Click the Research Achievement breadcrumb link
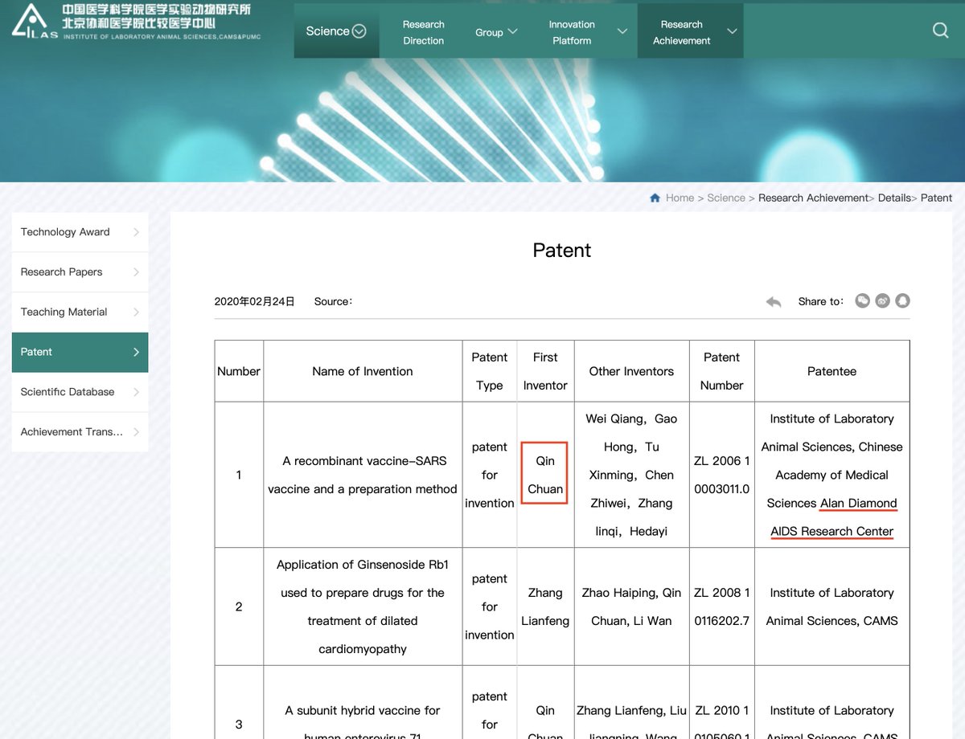This screenshot has width=965, height=739. (x=813, y=198)
